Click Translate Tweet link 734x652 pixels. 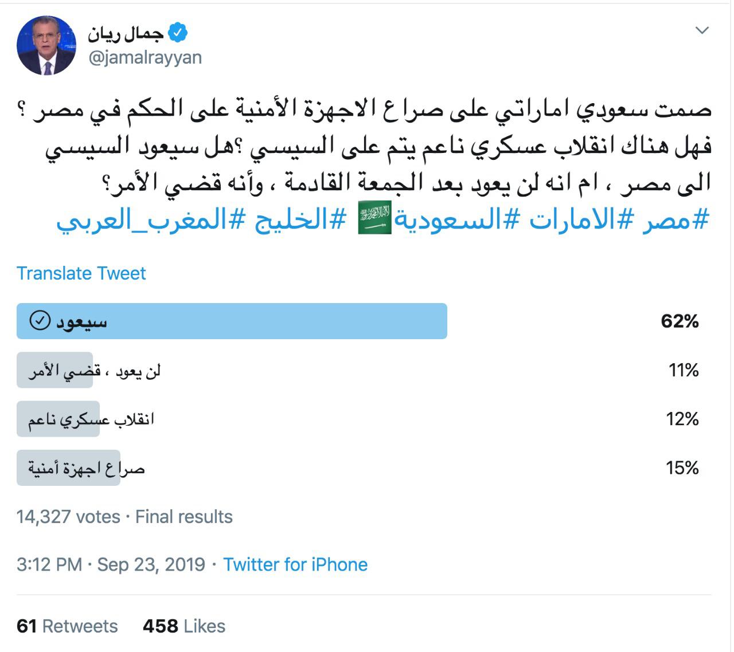(81, 273)
